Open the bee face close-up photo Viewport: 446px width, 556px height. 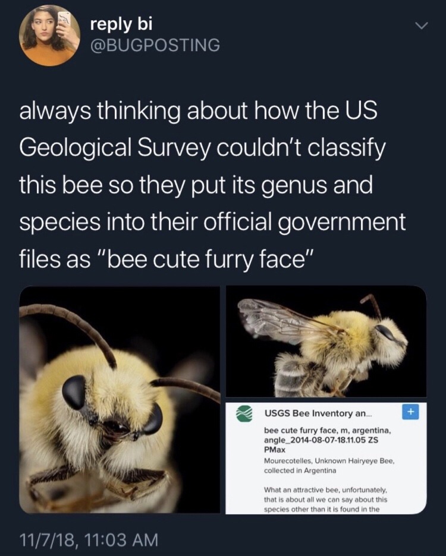119,399
